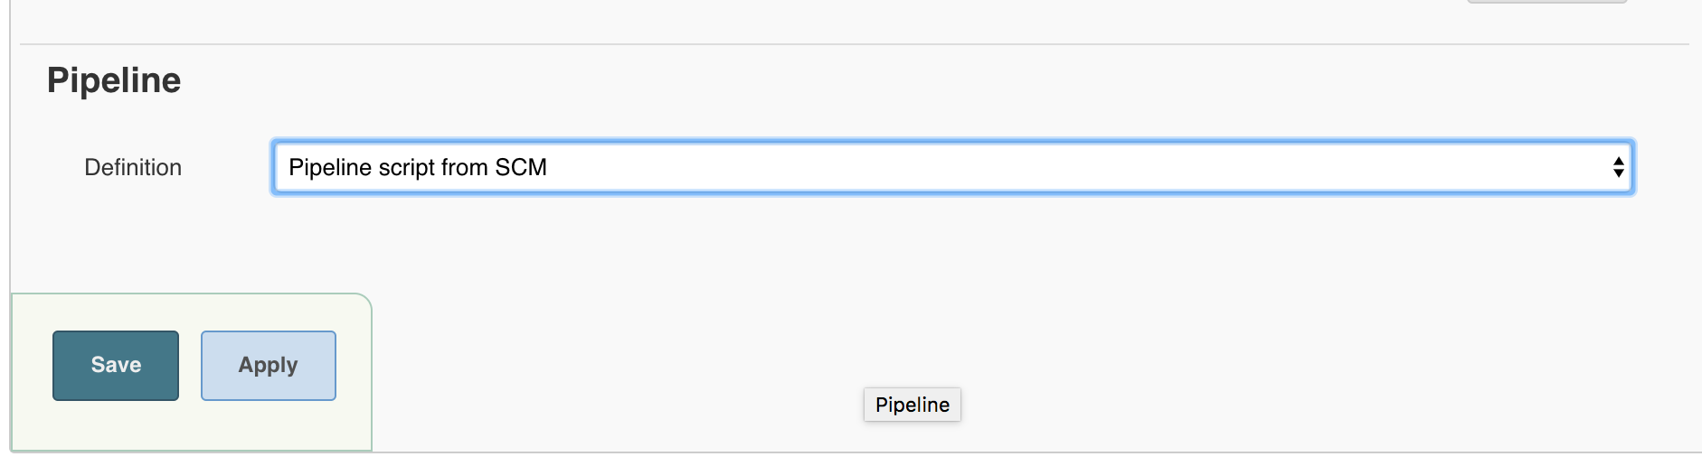The height and width of the screenshot is (466, 1702).
Task: Click the bold 'Pipeline' title text
Action: (x=114, y=80)
